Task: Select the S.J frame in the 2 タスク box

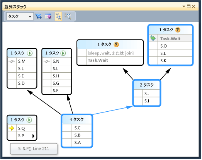Action: click(x=147, y=94)
